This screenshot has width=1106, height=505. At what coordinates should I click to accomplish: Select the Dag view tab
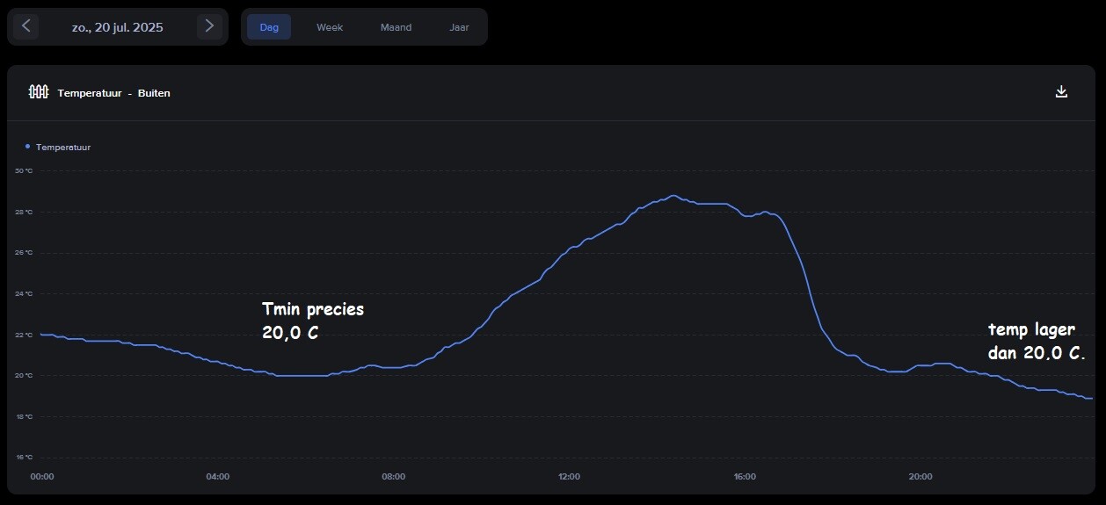coord(269,27)
